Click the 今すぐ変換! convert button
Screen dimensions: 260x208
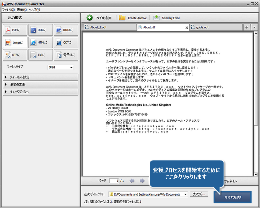(x=232, y=197)
